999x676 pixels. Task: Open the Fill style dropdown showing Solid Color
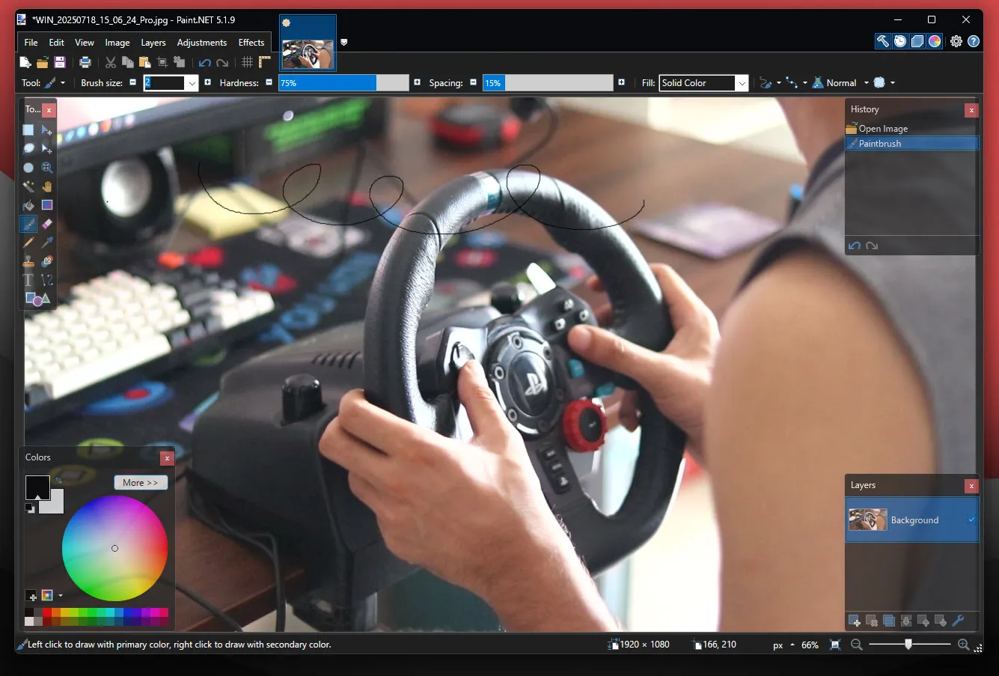tap(742, 82)
